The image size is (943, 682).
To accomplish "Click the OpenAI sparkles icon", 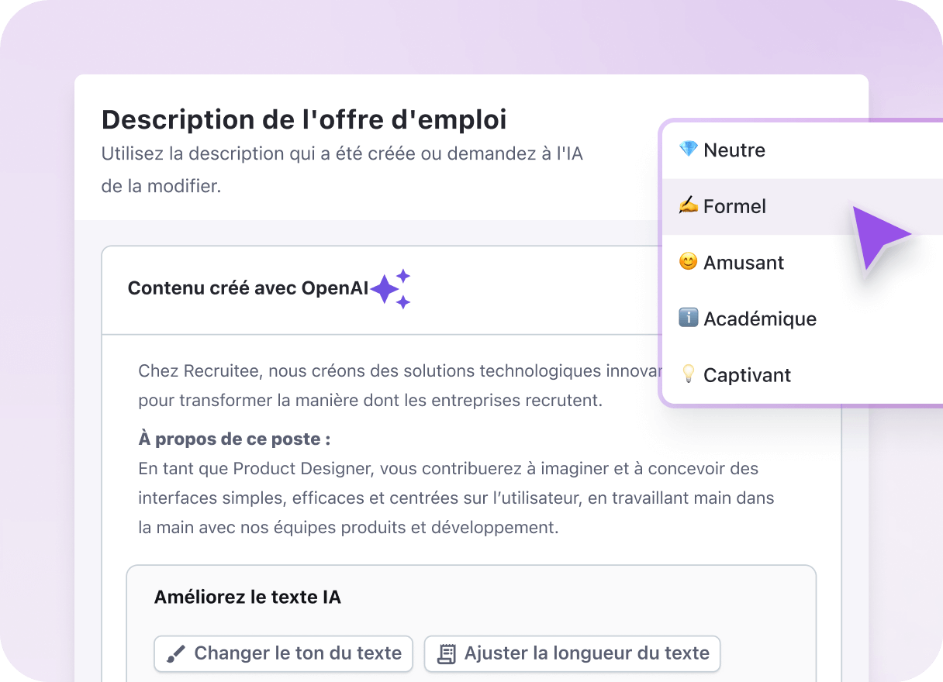I will [x=391, y=288].
